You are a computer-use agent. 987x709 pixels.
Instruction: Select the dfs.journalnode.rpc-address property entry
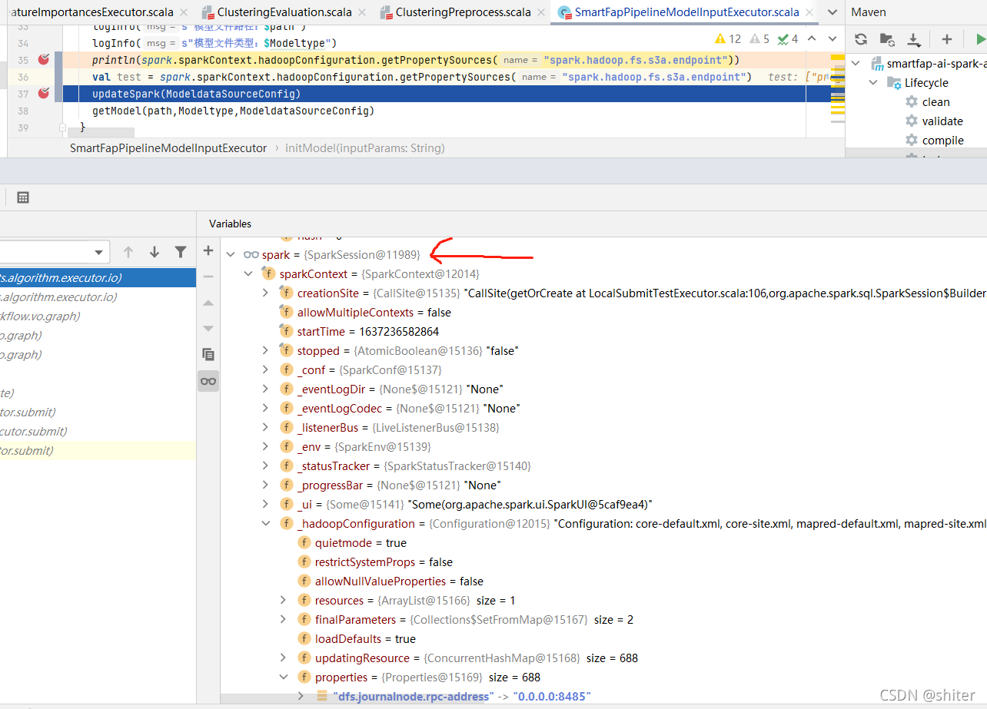(x=603, y=696)
